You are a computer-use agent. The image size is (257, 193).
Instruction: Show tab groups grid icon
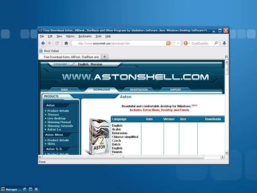pos(226,57)
